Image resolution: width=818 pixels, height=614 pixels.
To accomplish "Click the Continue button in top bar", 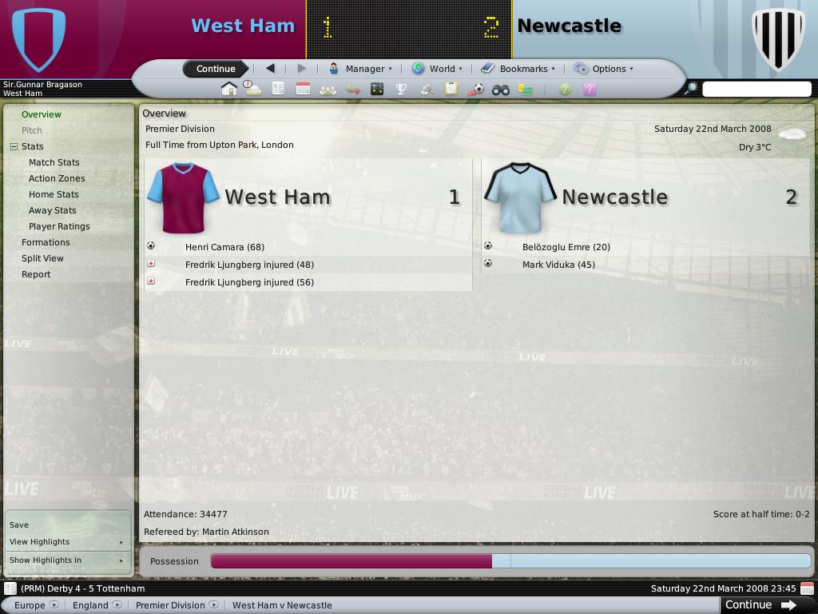I will click(216, 69).
